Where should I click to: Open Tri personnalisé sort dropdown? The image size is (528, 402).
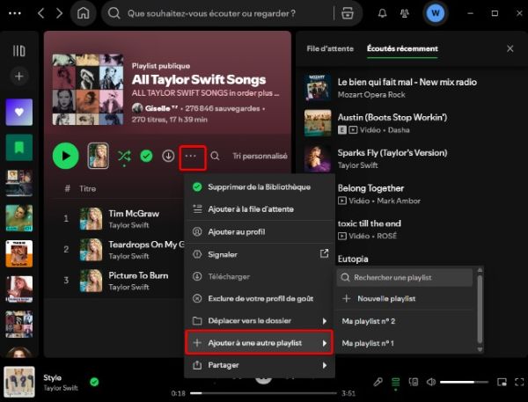pyautogui.click(x=260, y=156)
